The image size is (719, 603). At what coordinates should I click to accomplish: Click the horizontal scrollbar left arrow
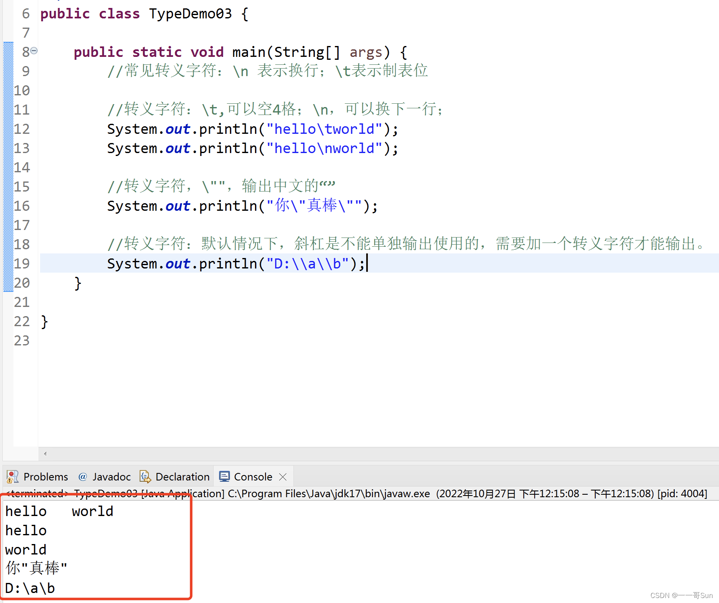click(x=45, y=454)
